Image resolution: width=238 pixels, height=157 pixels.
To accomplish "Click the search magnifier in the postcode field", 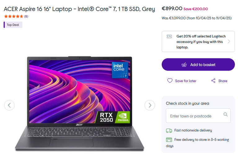I will (x=226, y=114).
